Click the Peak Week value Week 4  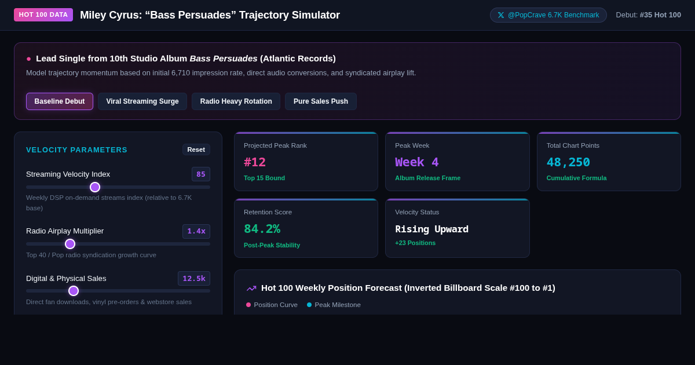pyautogui.click(x=417, y=162)
